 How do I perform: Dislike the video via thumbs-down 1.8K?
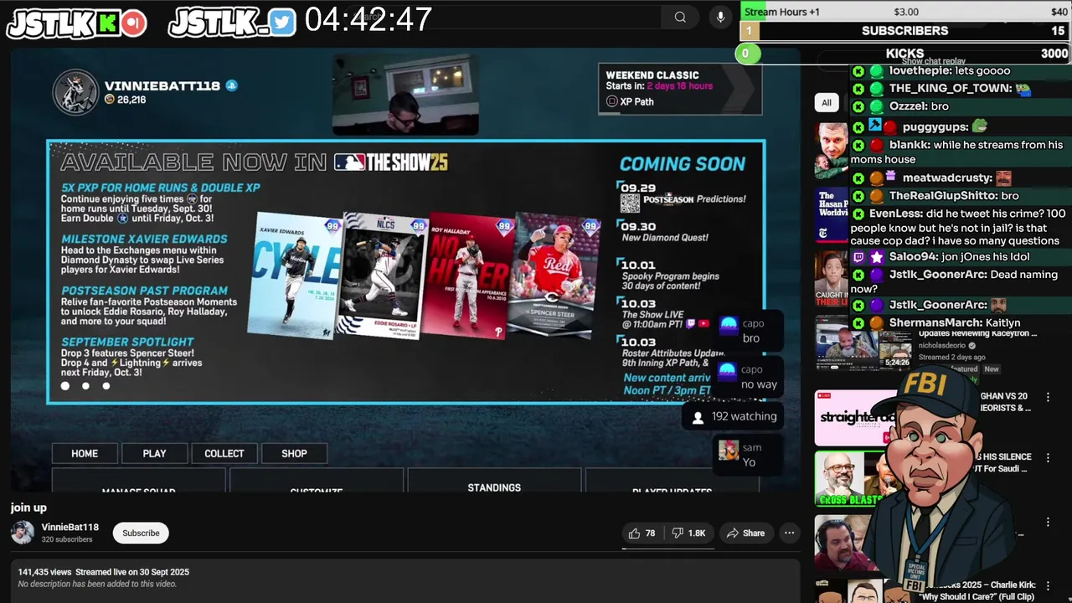[690, 533]
